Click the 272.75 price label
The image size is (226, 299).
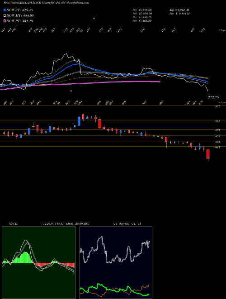point(213,97)
